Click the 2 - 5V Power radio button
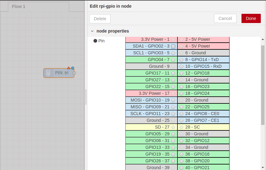The height and width of the screenshot is (170, 266). click(181, 40)
